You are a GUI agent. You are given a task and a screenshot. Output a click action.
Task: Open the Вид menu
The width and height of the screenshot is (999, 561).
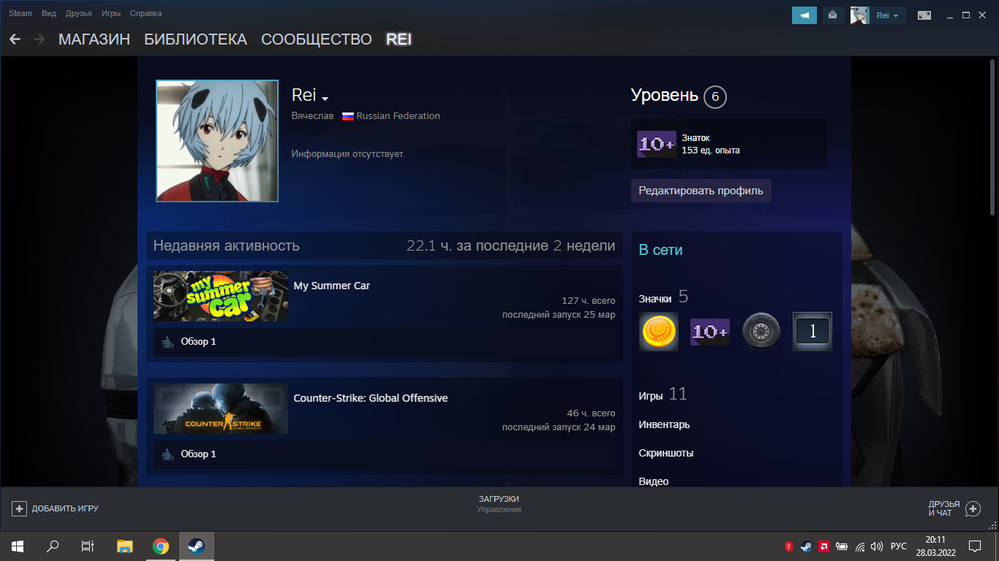[49, 13]
